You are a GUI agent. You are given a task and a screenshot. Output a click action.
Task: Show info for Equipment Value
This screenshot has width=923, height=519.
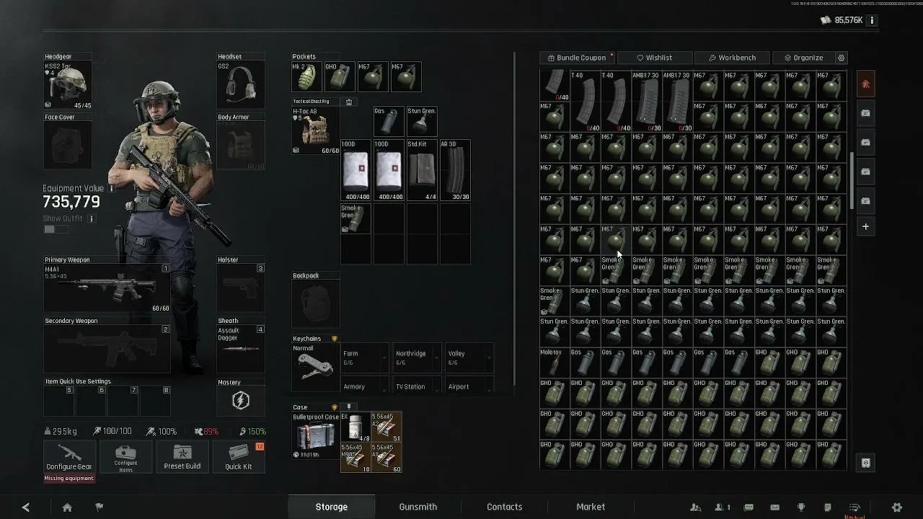pyautogui.click(x=112, y=189)
